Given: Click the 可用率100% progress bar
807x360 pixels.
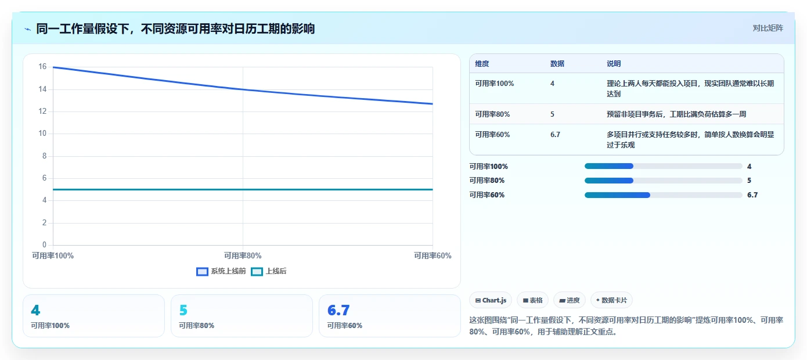Looking at the screenshot, I should pyautogui.click(x=664, y=166).
